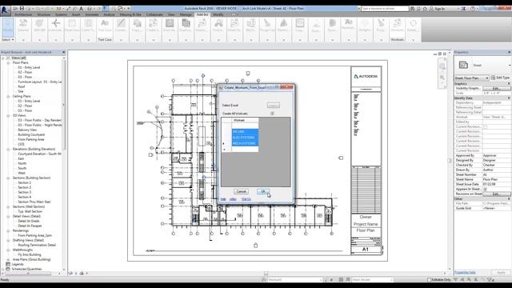
Task: Close the Properties panel
Action: pos(509,52)
